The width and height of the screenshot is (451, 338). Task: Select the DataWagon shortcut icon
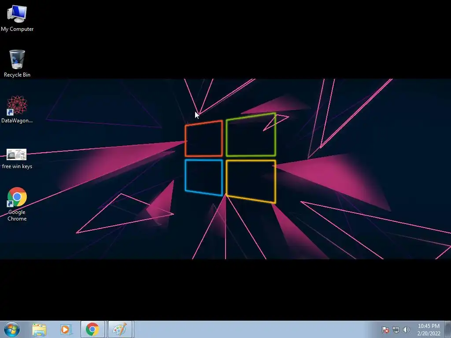[x=17, y=105]
